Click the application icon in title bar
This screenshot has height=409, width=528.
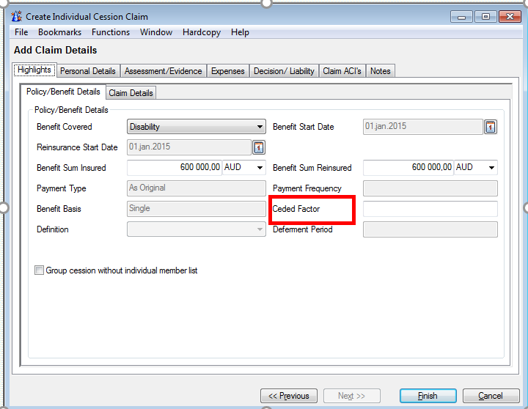[x=17, y=16]
